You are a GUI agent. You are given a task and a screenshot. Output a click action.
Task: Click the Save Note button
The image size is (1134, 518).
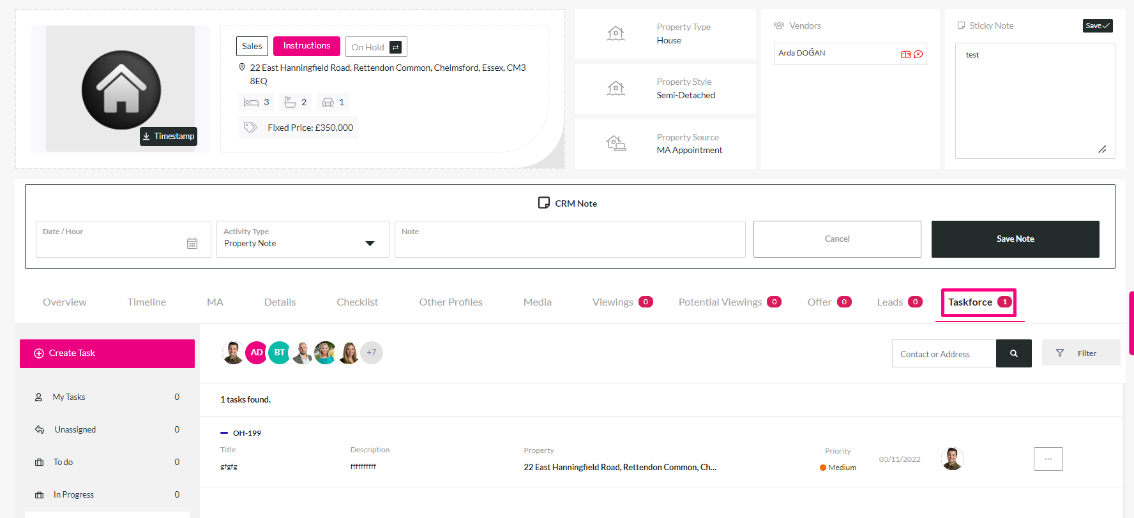1015,239
